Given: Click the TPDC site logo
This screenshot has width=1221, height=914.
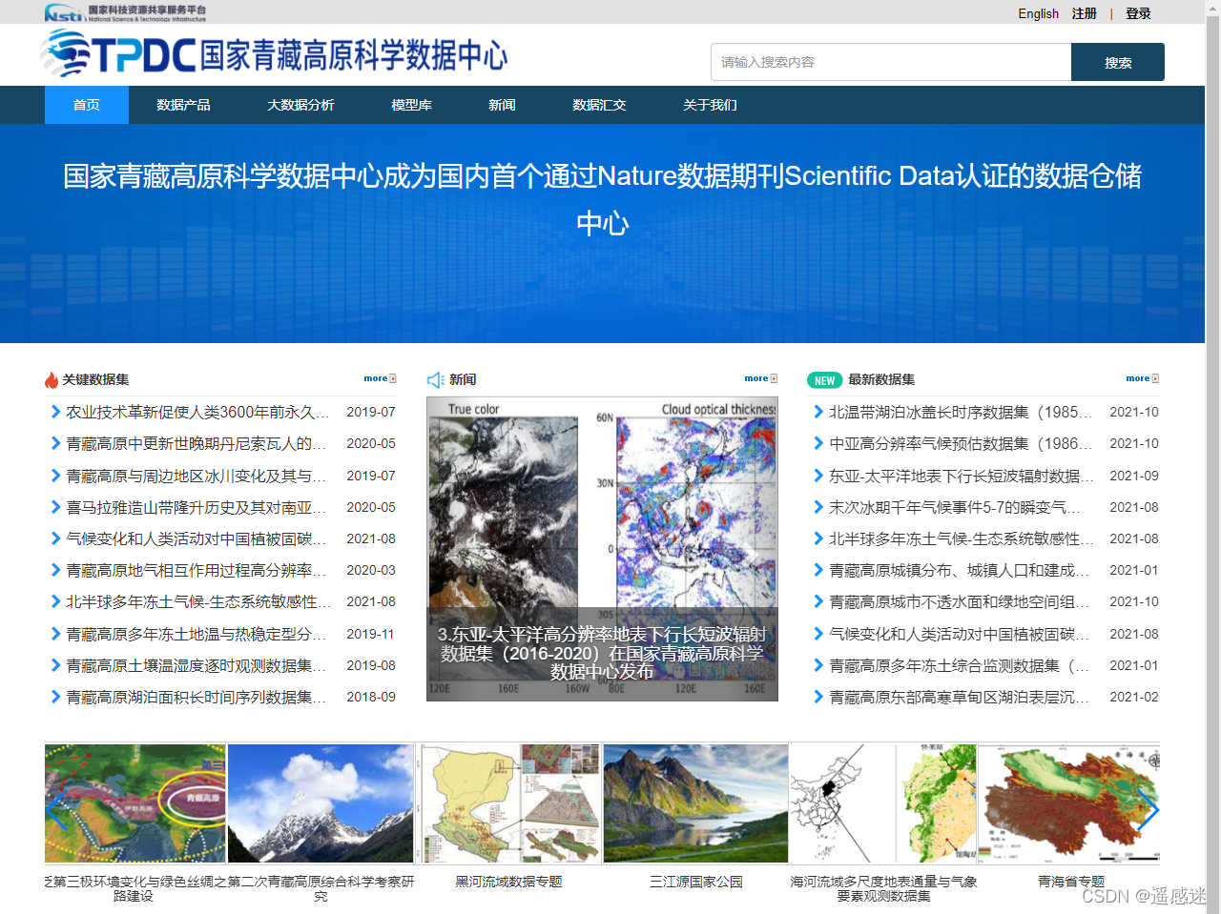Looking at the screenshot, I should pyautogui.click(x=275, y=54).
